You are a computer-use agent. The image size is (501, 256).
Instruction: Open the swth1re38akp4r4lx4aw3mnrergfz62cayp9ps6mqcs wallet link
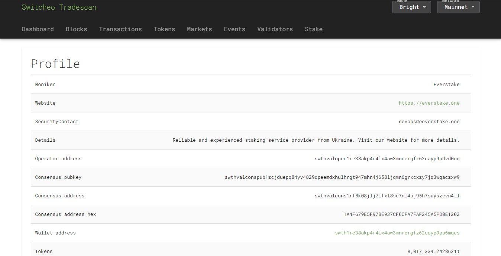click(x=397, y=233)
